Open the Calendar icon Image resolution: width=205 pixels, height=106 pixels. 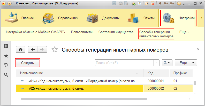[x=153, y=4]
